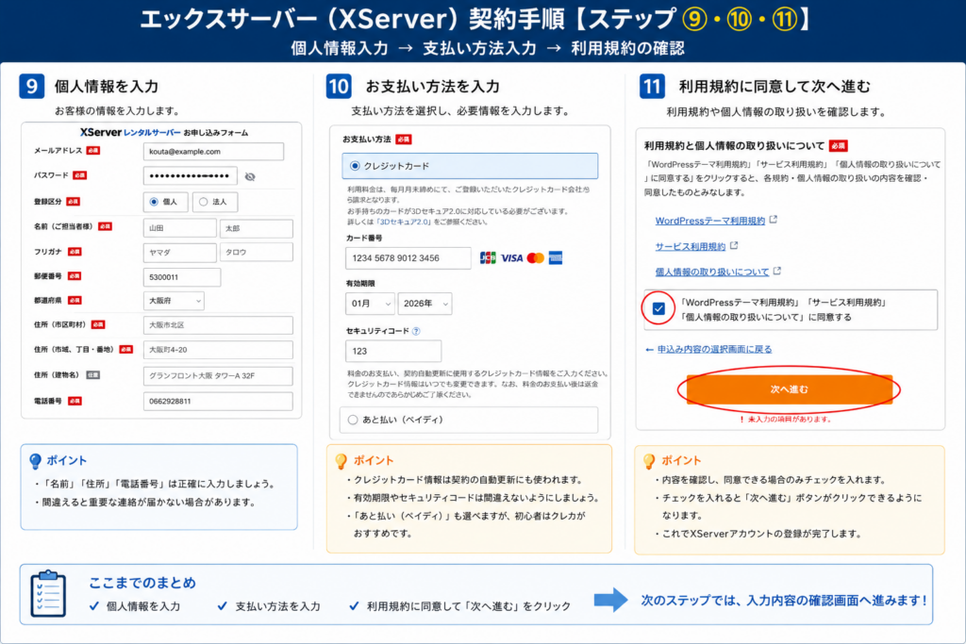This screenshot has height=644, width=966.
Task: Click the パスワード input field
Action: [191, 176]
